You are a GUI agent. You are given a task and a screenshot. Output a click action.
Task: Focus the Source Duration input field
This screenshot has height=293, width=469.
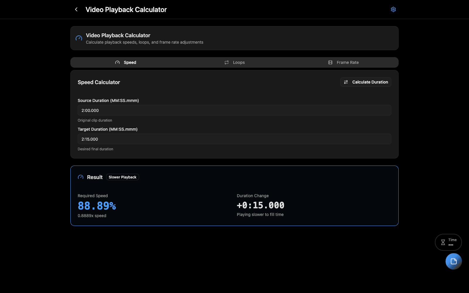pos(235,110)
